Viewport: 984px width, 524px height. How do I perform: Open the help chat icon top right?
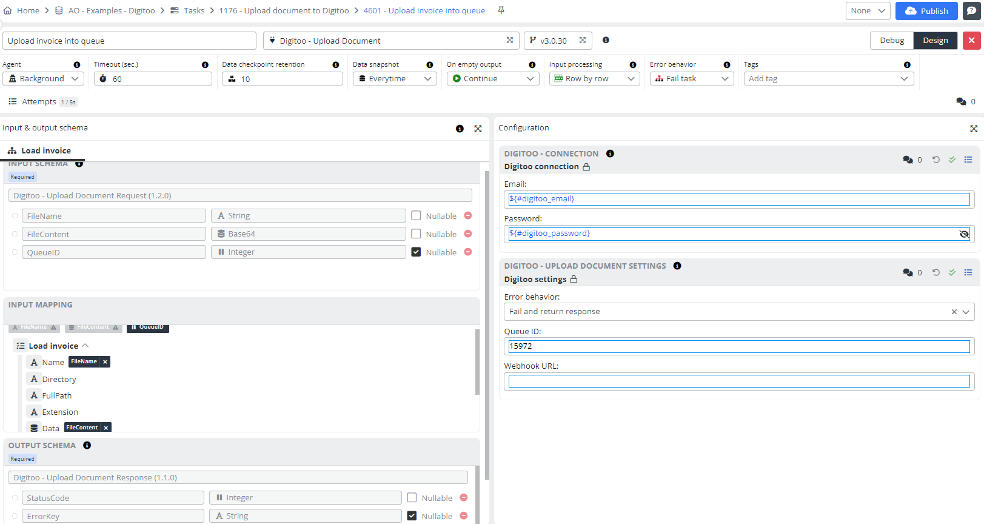point(971,11)
